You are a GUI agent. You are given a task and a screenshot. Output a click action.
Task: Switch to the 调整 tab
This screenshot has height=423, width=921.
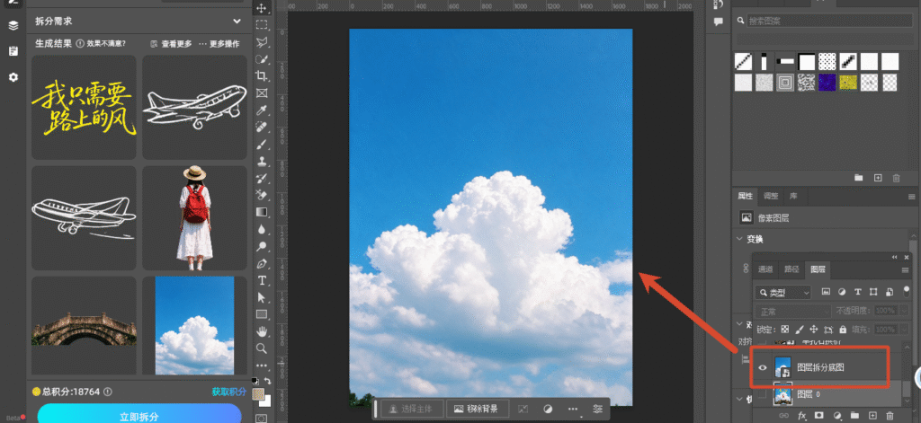tap(771, 196)
